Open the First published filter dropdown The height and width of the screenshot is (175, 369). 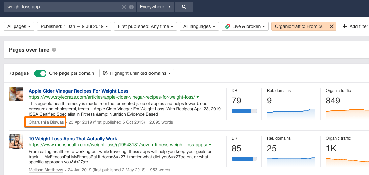tap(145, 26)
